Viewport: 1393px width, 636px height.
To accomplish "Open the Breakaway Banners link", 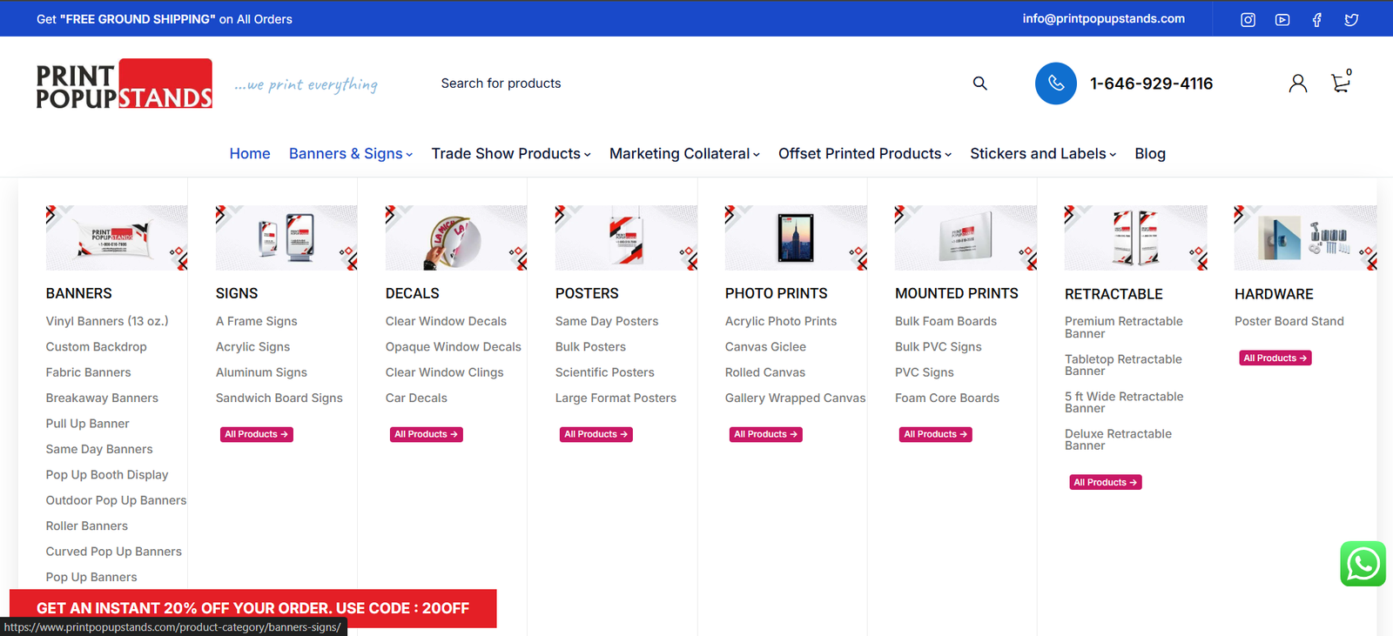I will pyautogui.click(x=102, y=398).
